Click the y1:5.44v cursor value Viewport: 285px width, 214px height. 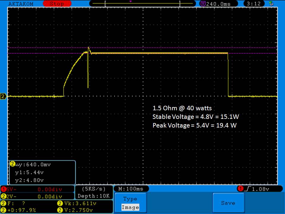coord(29,172)
